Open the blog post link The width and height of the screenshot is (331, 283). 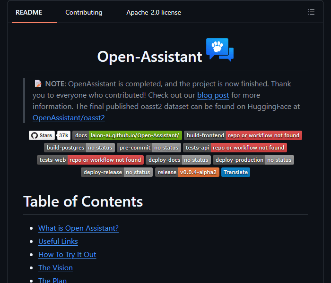tap(213, 95)
